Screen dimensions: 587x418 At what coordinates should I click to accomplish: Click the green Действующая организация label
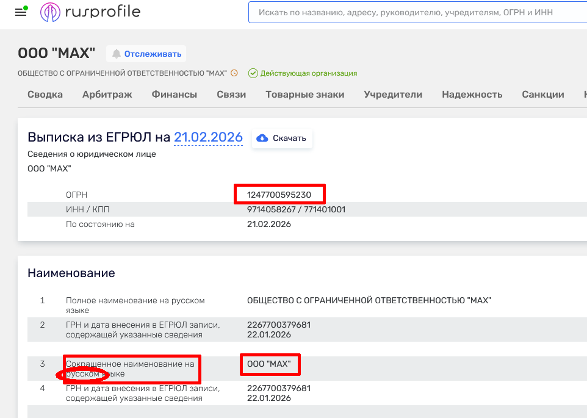click(x=310, y=73)
